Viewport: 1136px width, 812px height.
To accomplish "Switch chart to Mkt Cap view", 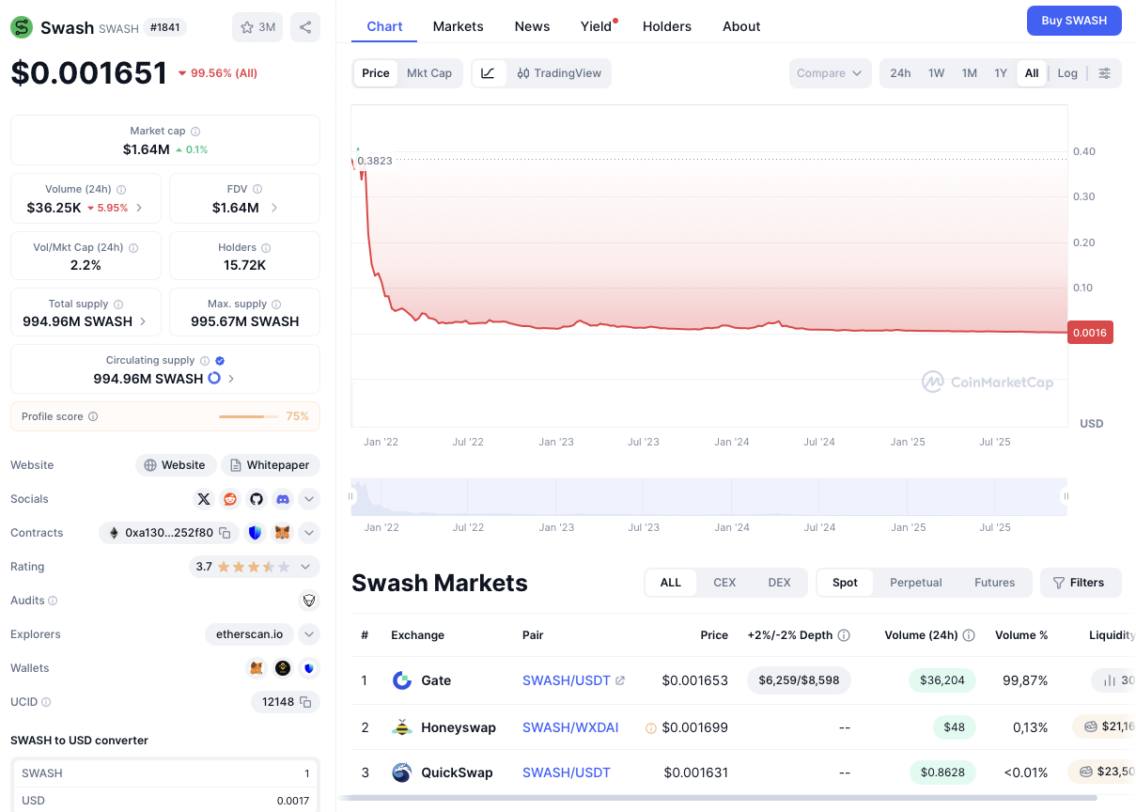I will tap(428, 73).
